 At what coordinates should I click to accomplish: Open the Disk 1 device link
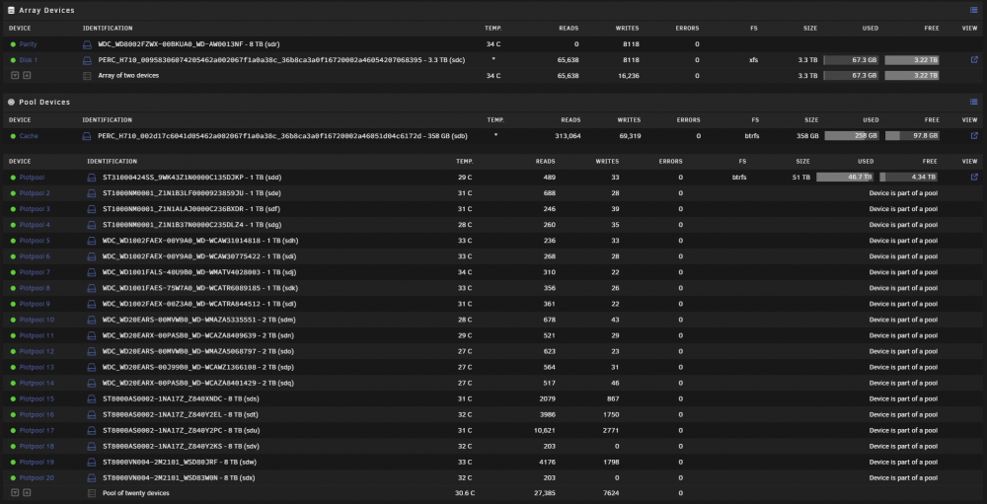(x=29, y=60)
